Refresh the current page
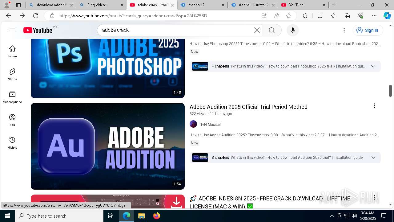Viewport: 394px width, 222px height. (x=36, y=16)
